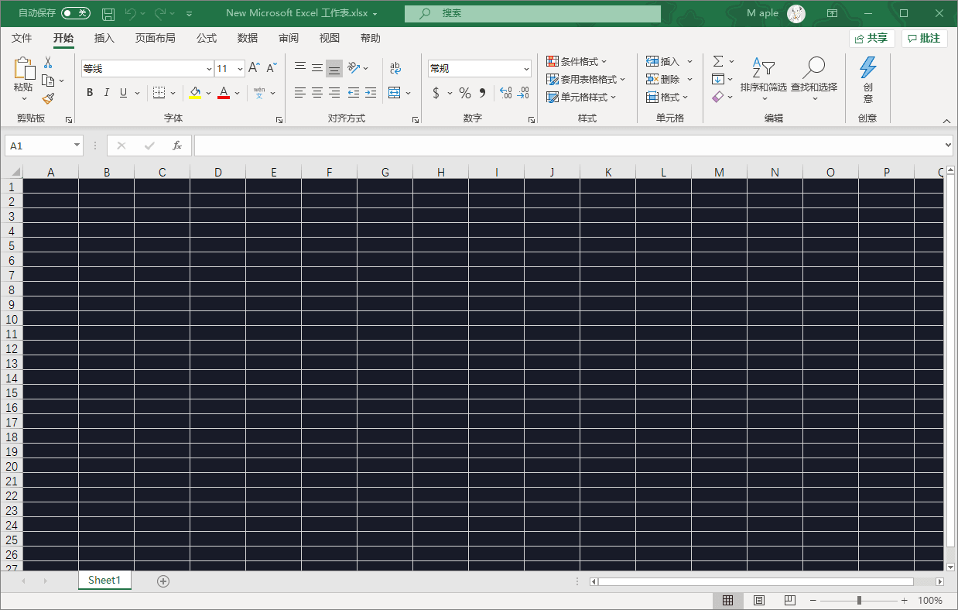Click inside the formula bar input
The width and height of the screenshot is (958, 610).
coord(569,146)
